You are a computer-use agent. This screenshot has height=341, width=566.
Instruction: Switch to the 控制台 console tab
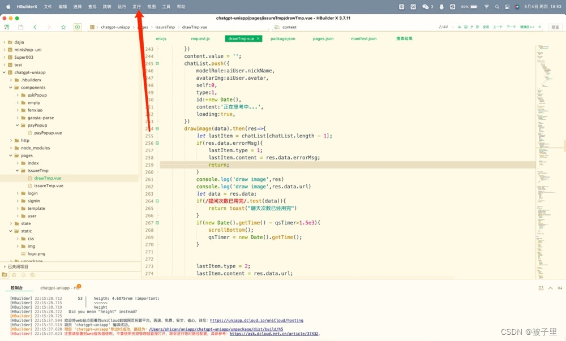(16, 288)
